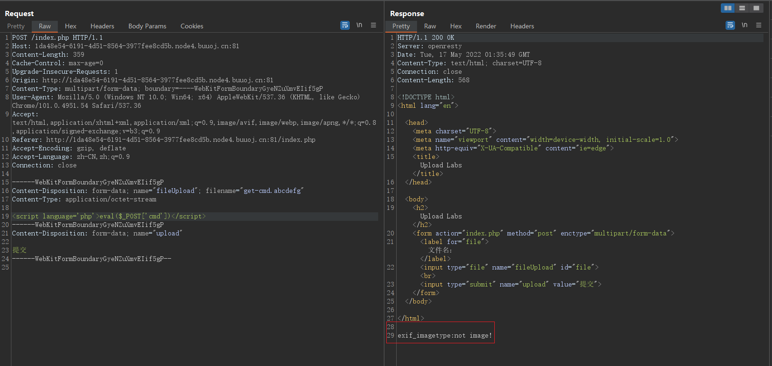Click the Referer header line
Viewport: 772px width, 366px height.
[163, 139]
